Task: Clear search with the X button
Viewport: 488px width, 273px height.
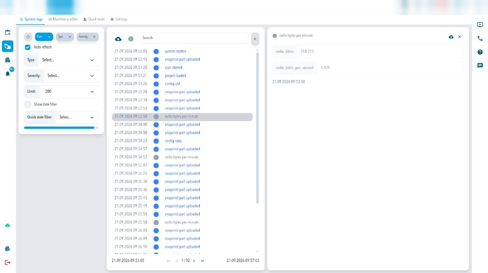Action: pyautogui.click(x=255, y=39)
